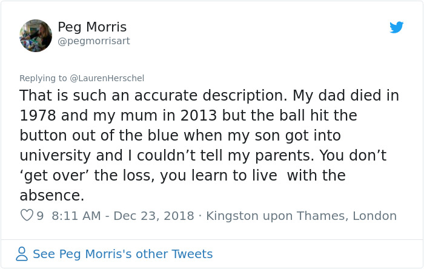The width and height of the screenshot is (424, 269).
Task: Click the quoted phrase 'get over'
Action: (55, 176)
